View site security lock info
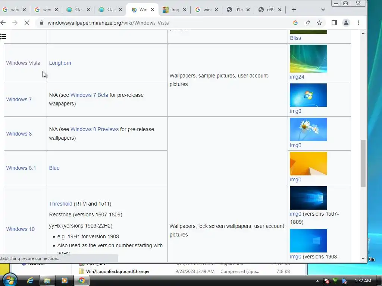This screenshot has width=382, height=286. coord(42,23)
